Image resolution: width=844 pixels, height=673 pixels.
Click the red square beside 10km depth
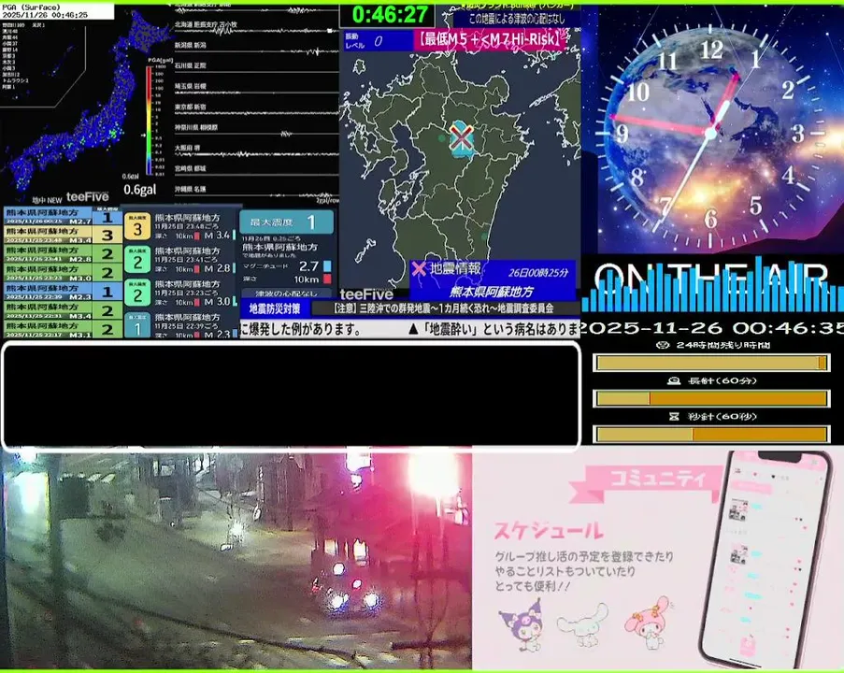(327, 279)
